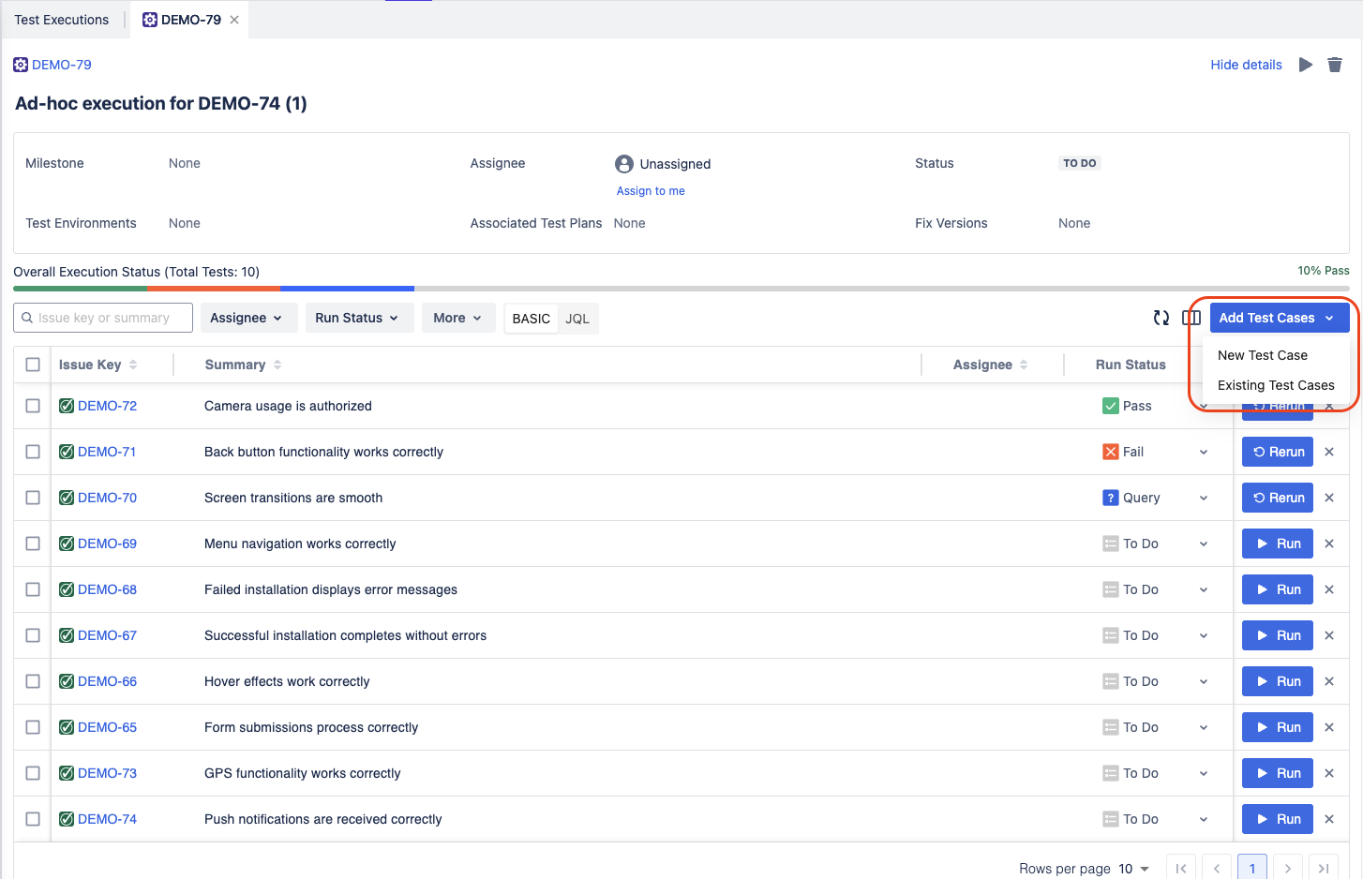Click the refresh sync icon in toolbar

(x=1161, y=318)
